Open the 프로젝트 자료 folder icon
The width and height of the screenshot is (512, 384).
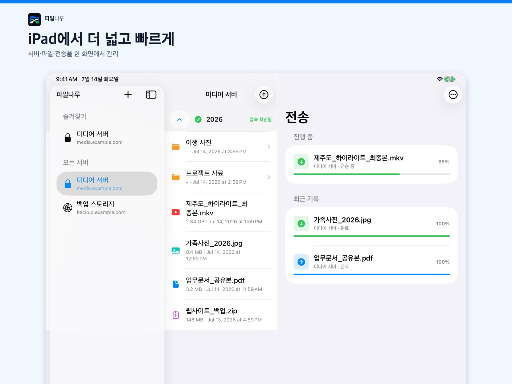click(x=176, y=177)
